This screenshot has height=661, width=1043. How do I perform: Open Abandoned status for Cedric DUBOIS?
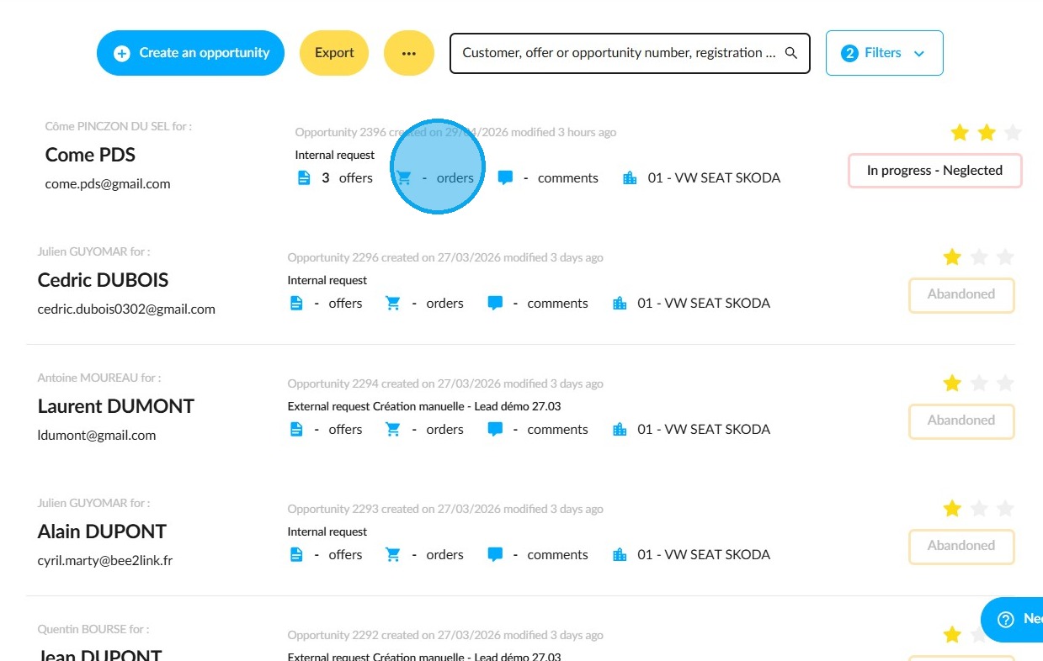click(961, 295)
